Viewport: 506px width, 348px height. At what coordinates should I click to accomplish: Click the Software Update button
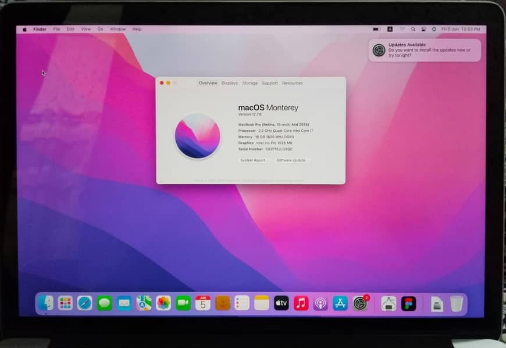pyautogui.click(x=292, y=160)
